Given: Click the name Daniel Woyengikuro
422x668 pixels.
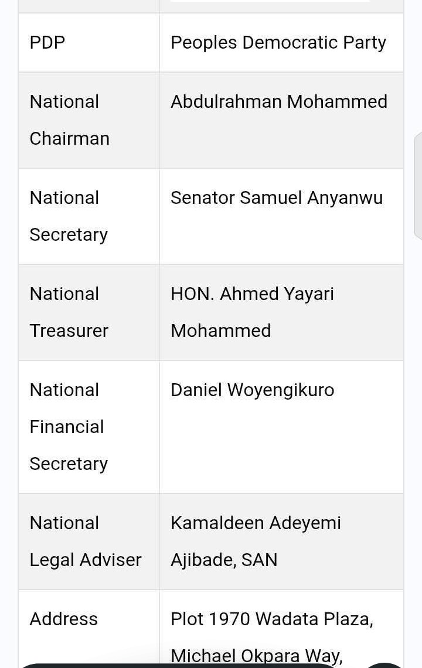Looking at the screenshot, I should coord(253,390).
